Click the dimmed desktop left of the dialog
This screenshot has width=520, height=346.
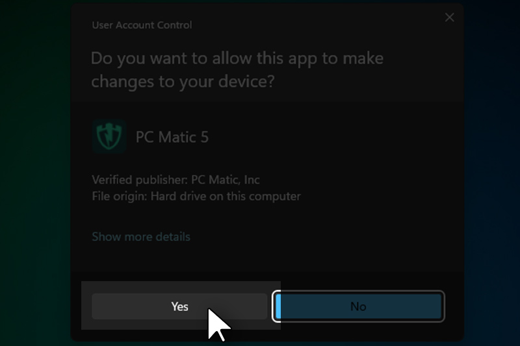(x=34, y=175)
